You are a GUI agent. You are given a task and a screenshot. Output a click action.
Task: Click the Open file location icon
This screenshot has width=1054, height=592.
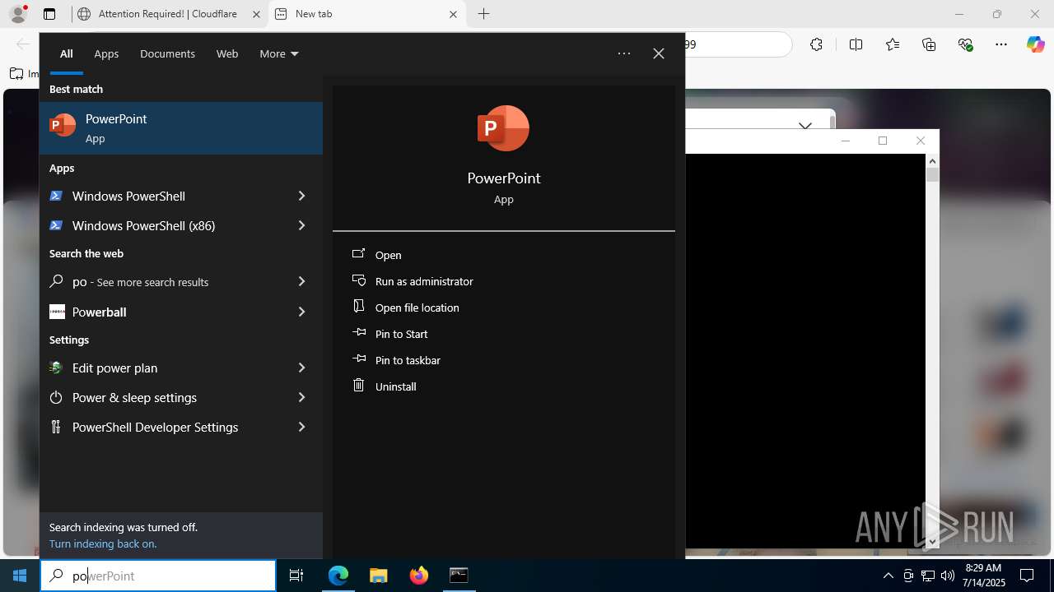tap(359, 307)
